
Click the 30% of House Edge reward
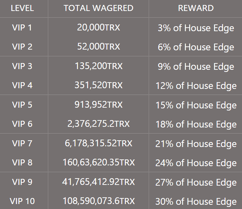coord(196,202)
